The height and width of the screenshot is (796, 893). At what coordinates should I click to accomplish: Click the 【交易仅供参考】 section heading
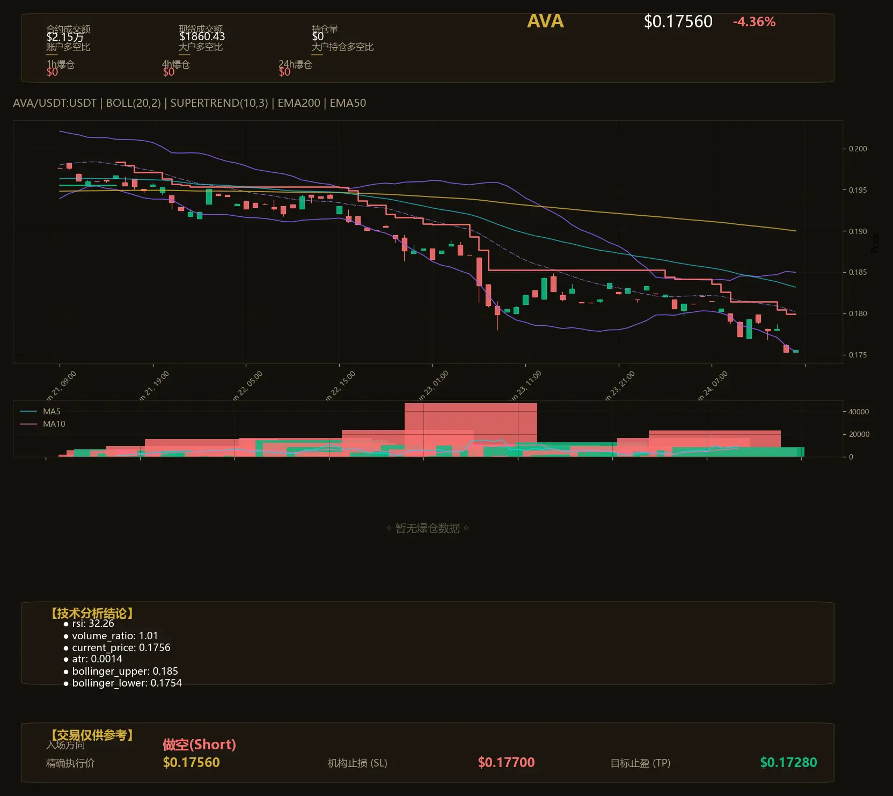pos(92,735)
